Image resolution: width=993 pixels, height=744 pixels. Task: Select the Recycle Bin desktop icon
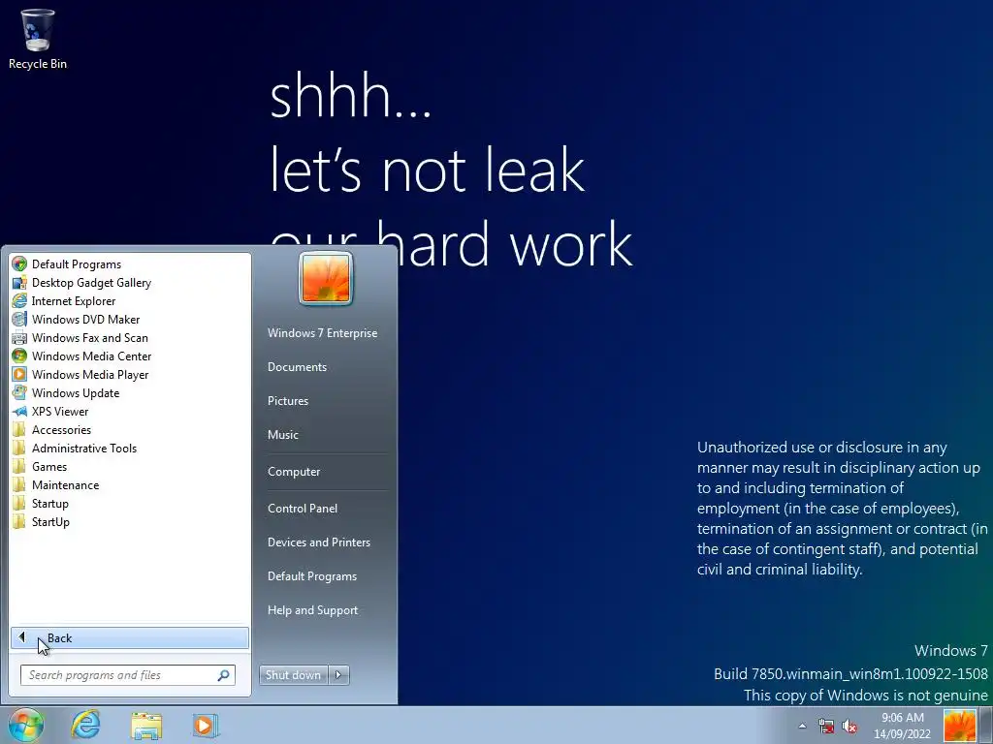coord(38,39)
